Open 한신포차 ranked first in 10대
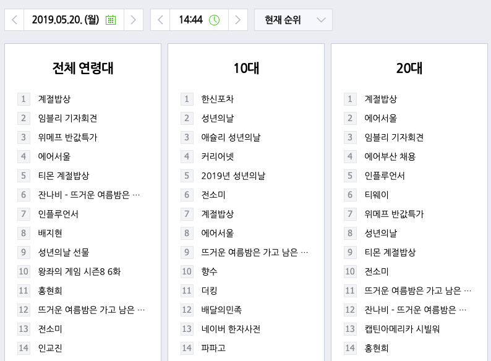 point(217,100)
